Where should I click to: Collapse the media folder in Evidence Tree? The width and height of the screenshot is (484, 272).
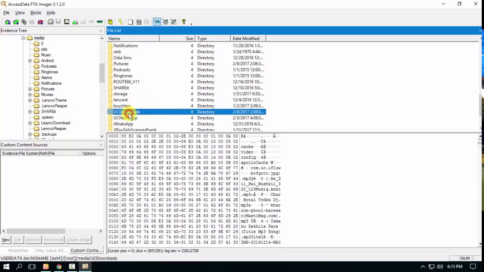point(23,38)
